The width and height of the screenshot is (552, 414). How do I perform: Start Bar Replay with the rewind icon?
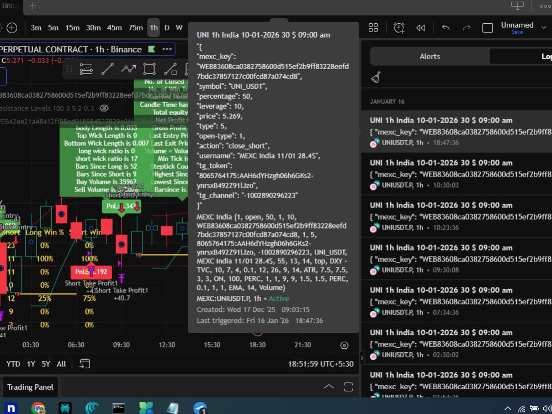point(420,28)
